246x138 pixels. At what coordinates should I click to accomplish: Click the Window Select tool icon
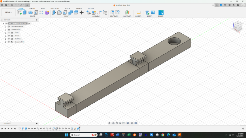click(161, 12)
